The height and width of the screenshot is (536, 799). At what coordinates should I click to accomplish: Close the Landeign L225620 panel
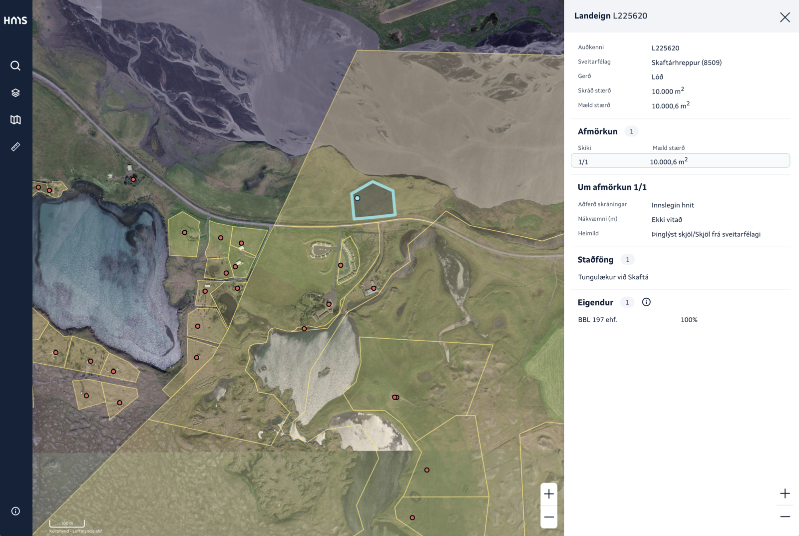point(785,17)
